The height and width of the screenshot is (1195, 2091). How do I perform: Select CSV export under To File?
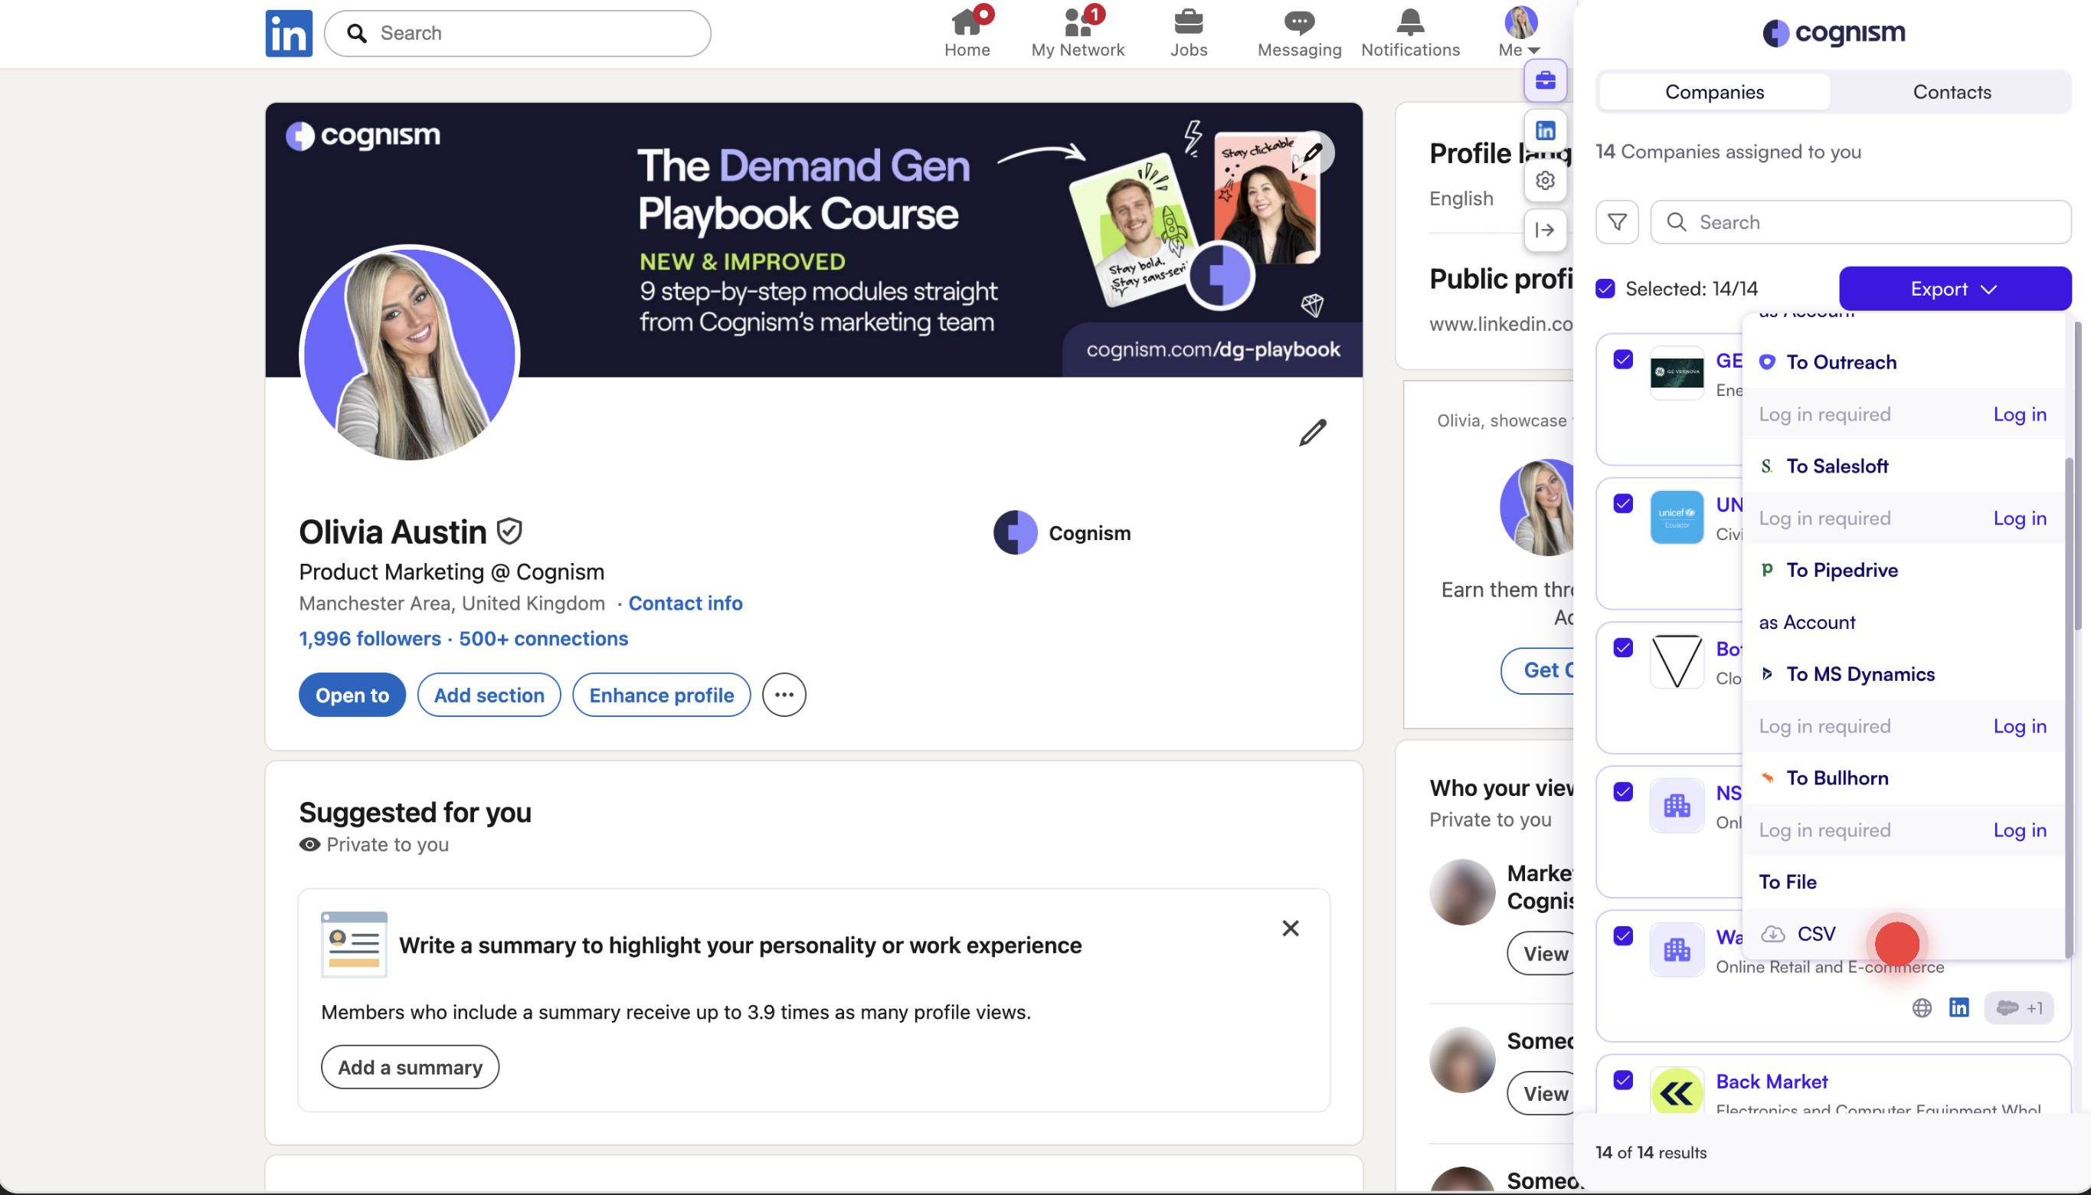click(x=1815, y=934)
